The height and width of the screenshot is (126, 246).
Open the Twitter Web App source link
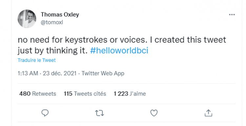tap(103, 73)
